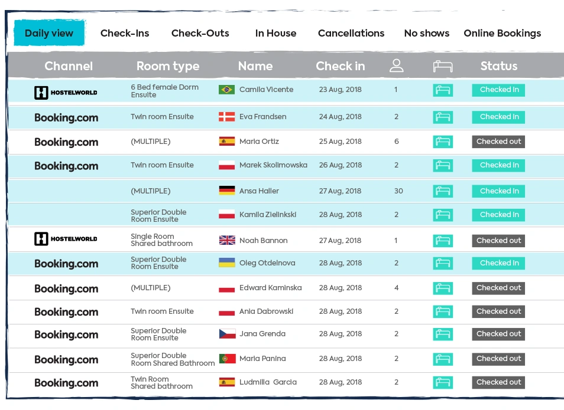
Task: Click the 25 Aug, 2018 check-in date
Action: (341, 142)
